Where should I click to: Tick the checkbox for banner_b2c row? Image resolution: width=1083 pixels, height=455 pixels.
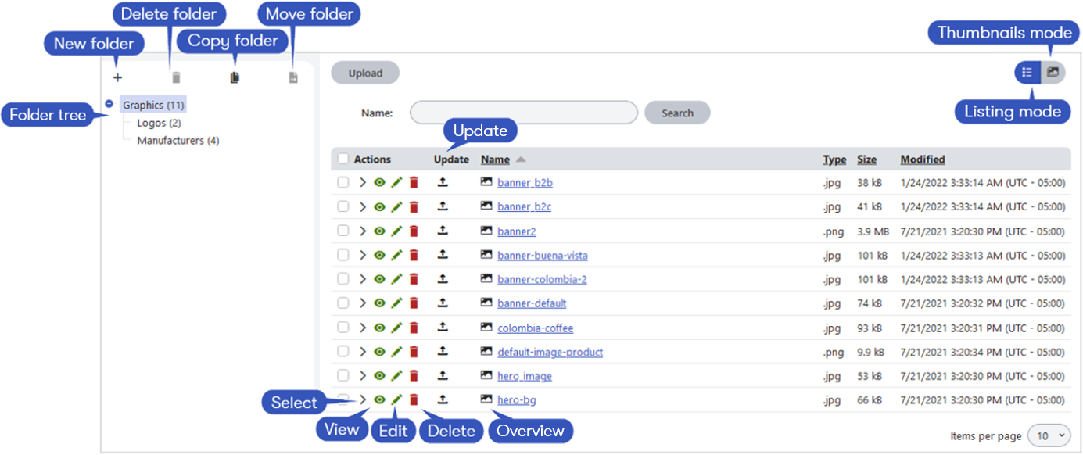point(342,207)
